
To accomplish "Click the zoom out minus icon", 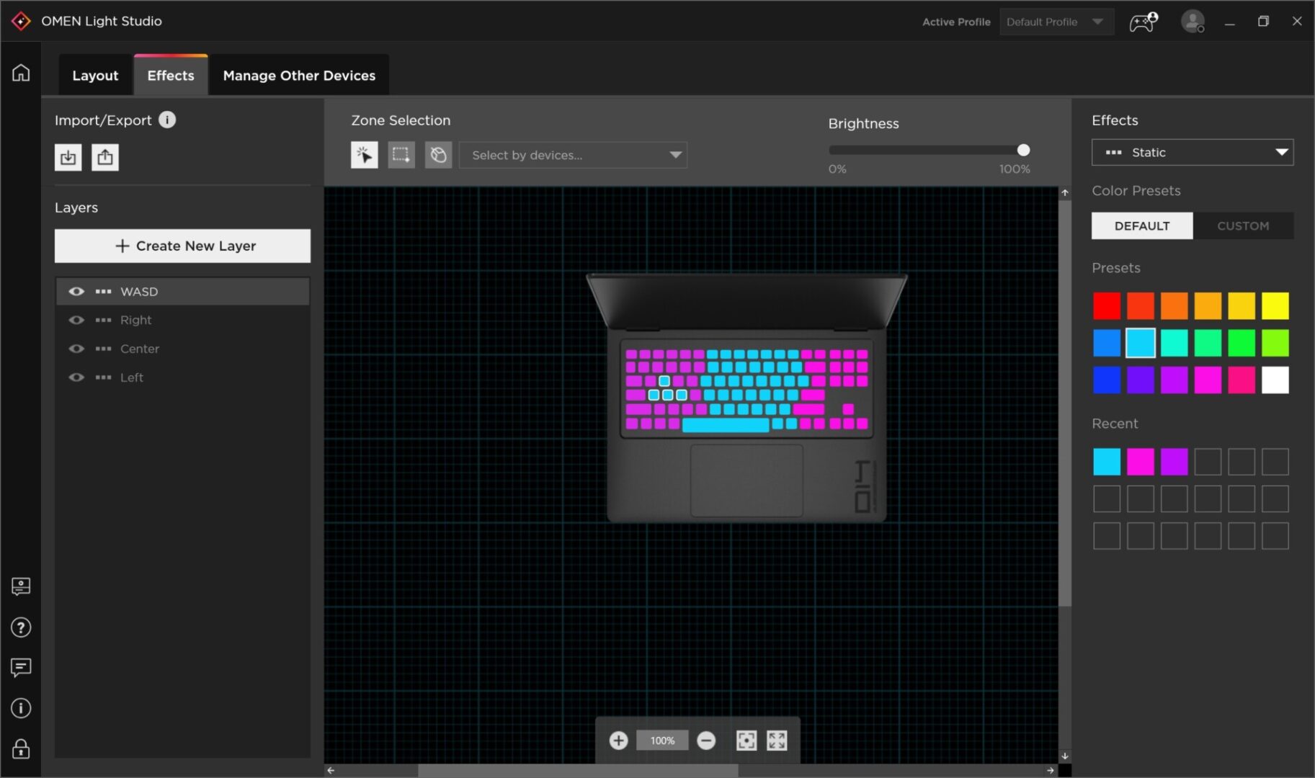I will point(706,741).
